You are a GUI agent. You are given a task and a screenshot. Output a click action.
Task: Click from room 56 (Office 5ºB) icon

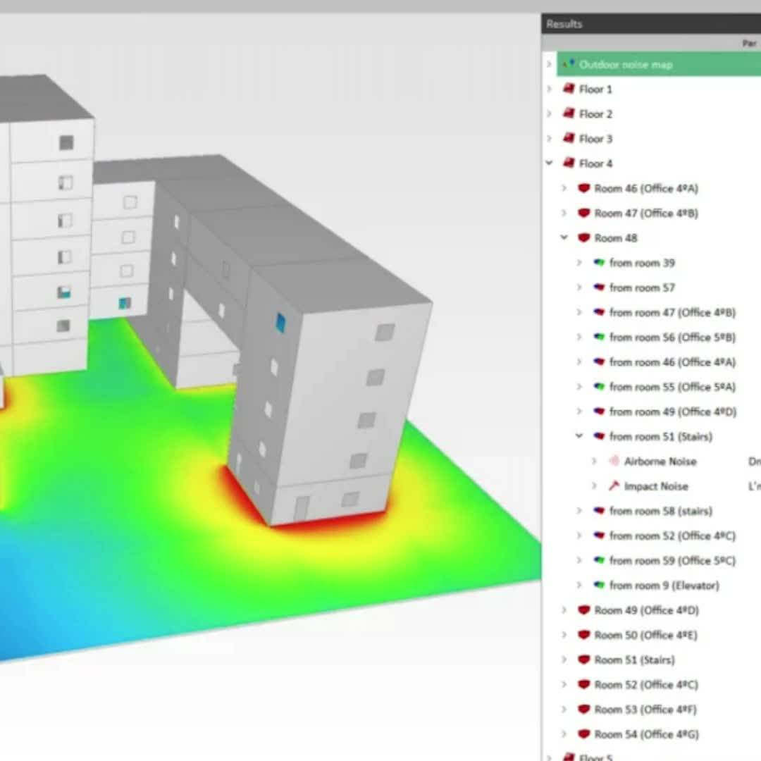[x=599, y=336]
